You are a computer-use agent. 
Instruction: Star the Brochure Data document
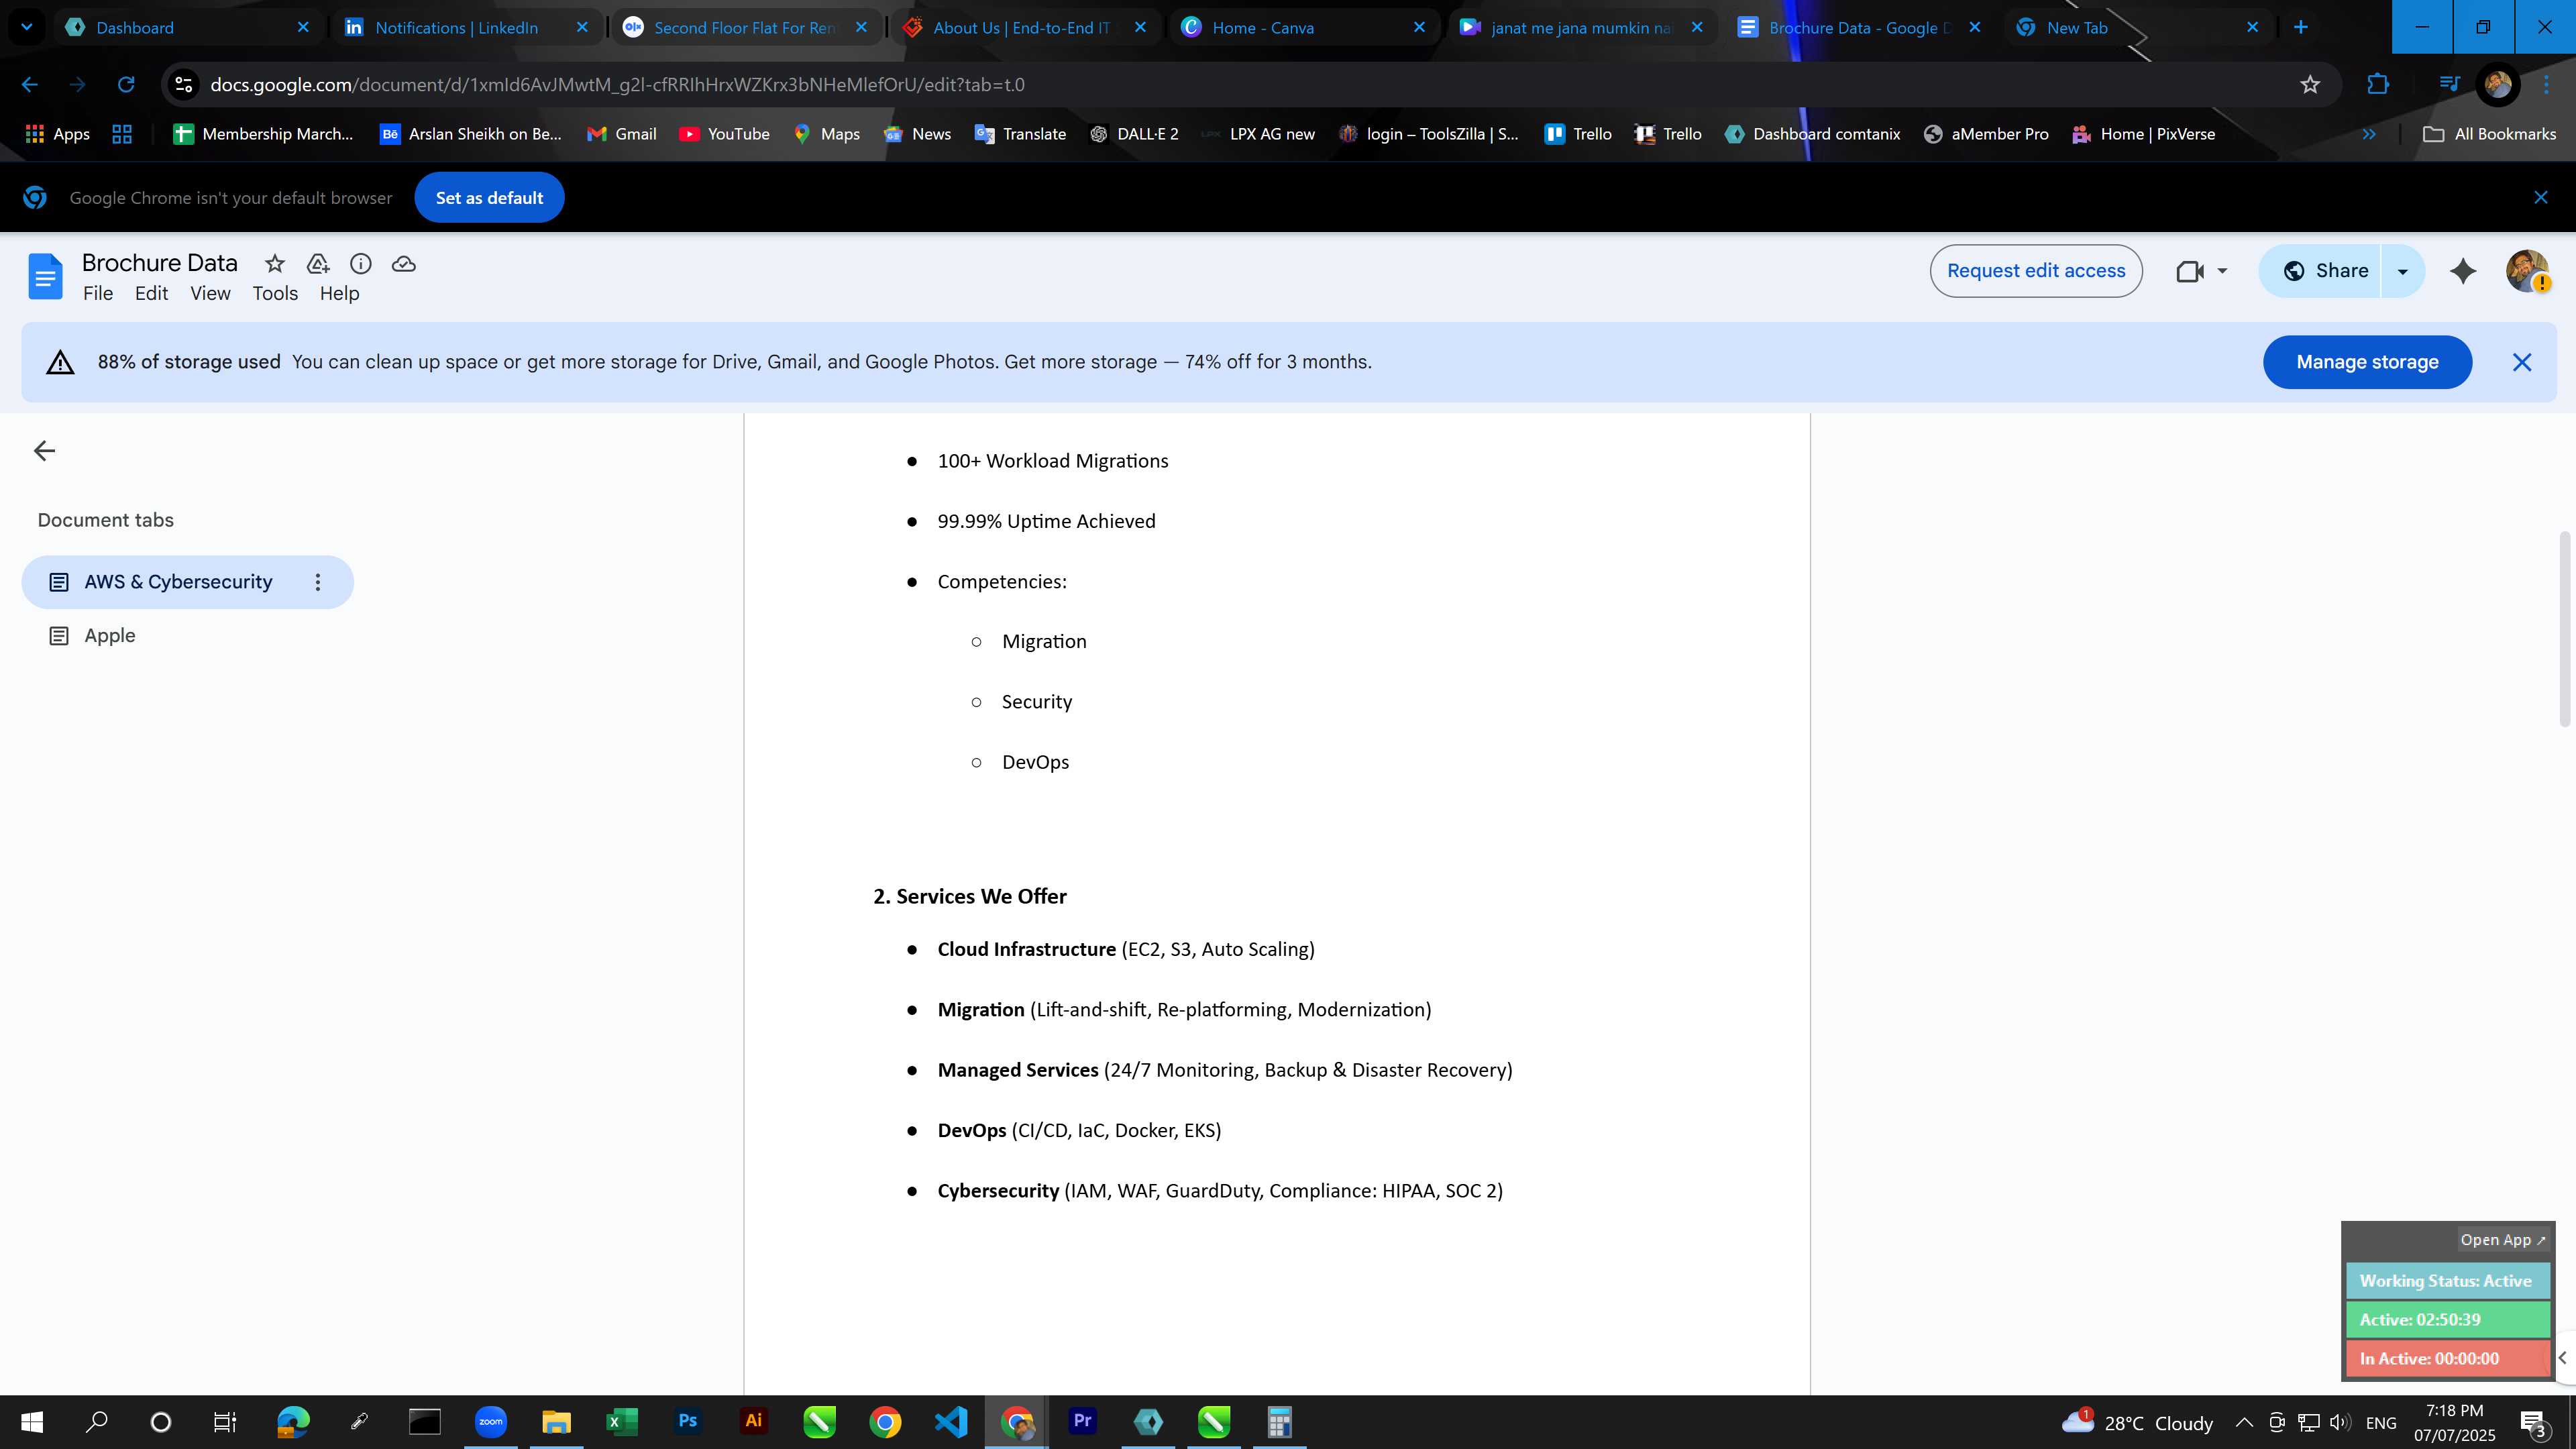coord(274,264)
